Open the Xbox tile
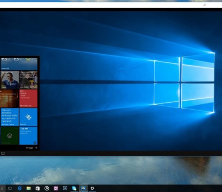 [9, 135]
